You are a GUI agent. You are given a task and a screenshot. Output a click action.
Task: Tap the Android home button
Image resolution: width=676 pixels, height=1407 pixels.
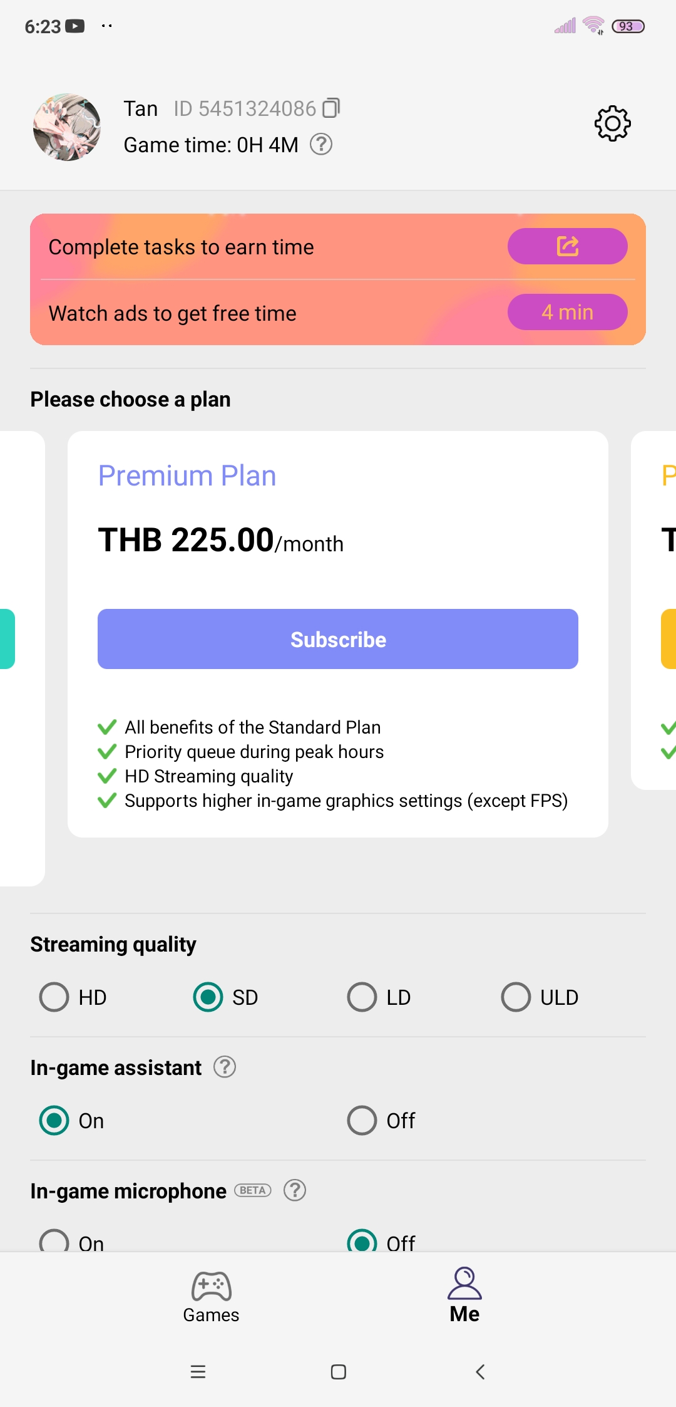click(x=338, y=1372)
